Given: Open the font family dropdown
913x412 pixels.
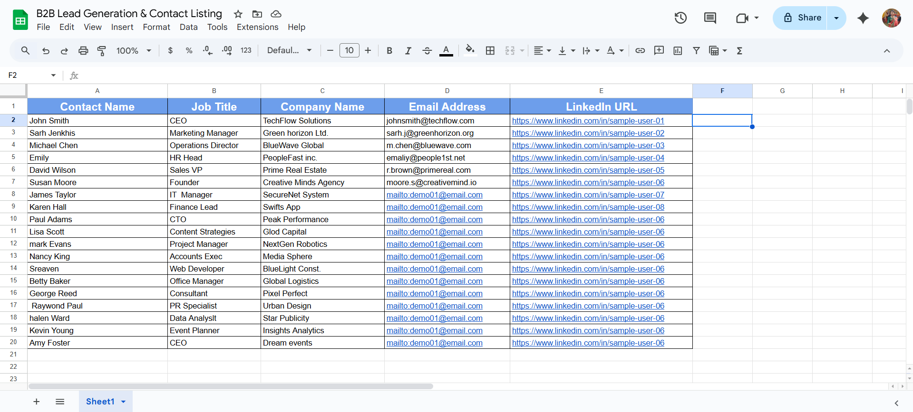Looking at the screenshot, I should (289, 50).
